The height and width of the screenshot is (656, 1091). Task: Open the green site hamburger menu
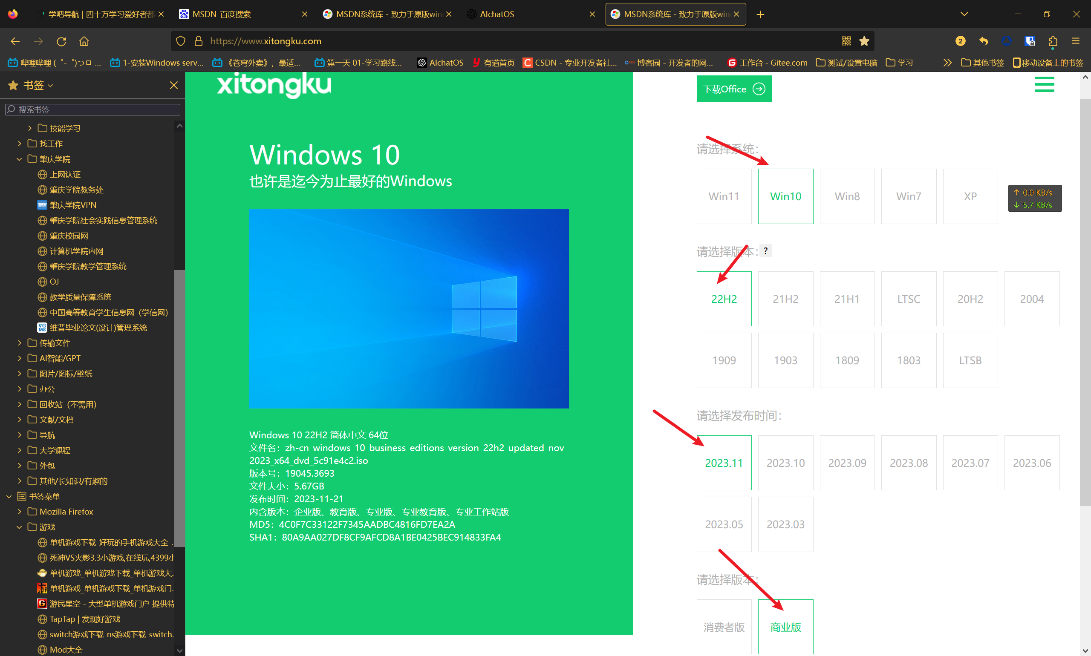[x=1044, y=84]
